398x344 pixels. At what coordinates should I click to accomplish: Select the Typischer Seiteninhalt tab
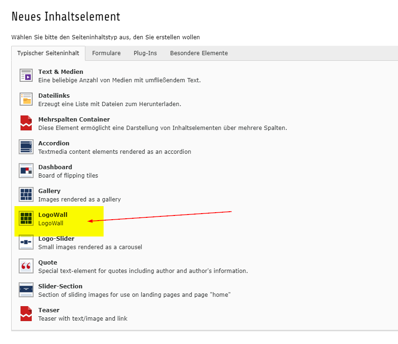[49, 53]
